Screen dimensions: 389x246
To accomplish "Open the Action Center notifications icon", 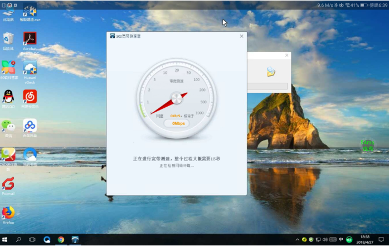I will click(381, 239).
